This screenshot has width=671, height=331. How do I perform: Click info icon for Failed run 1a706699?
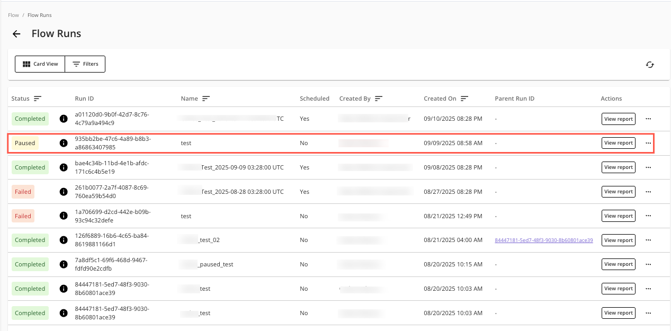(x=64, y=216)
